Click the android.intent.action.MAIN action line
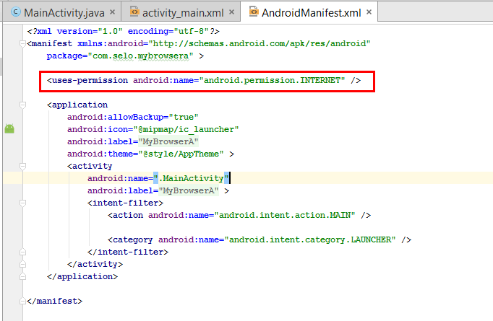493x321 pixels. 239,215
